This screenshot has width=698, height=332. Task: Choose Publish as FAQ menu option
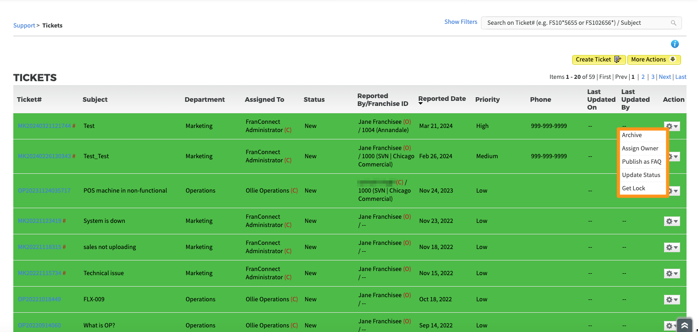(642, 162)
